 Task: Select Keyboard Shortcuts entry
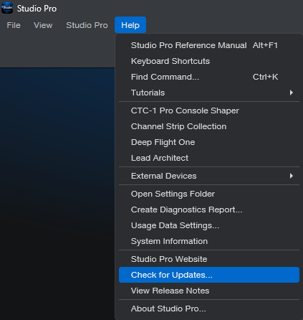(209, 61)
